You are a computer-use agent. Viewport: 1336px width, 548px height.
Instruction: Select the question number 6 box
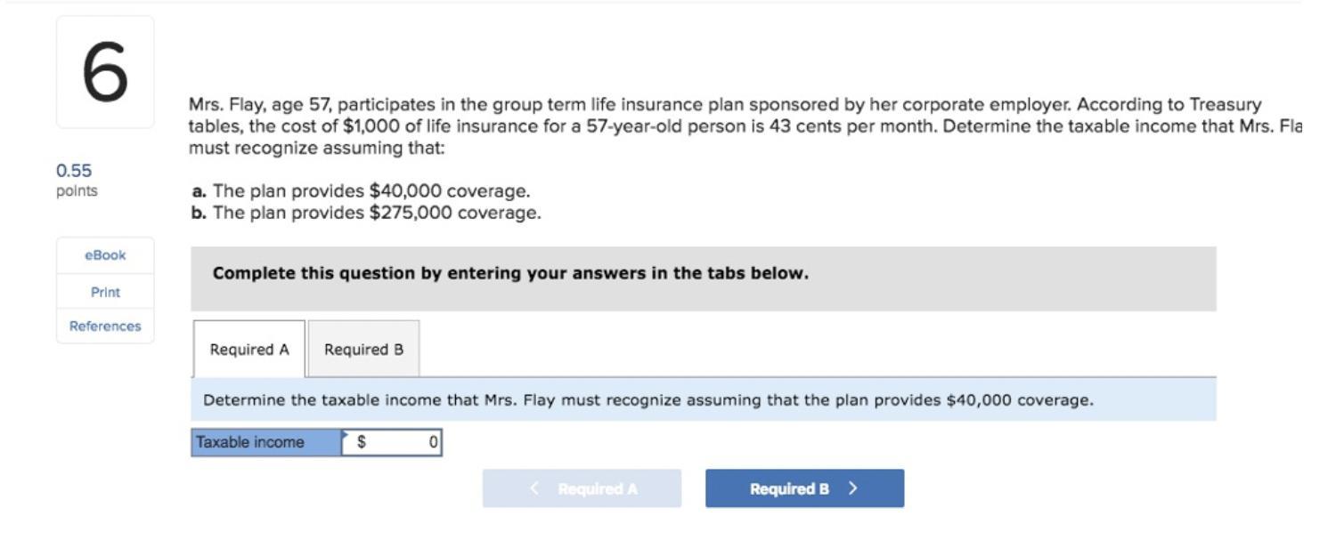tap(105, 72)
